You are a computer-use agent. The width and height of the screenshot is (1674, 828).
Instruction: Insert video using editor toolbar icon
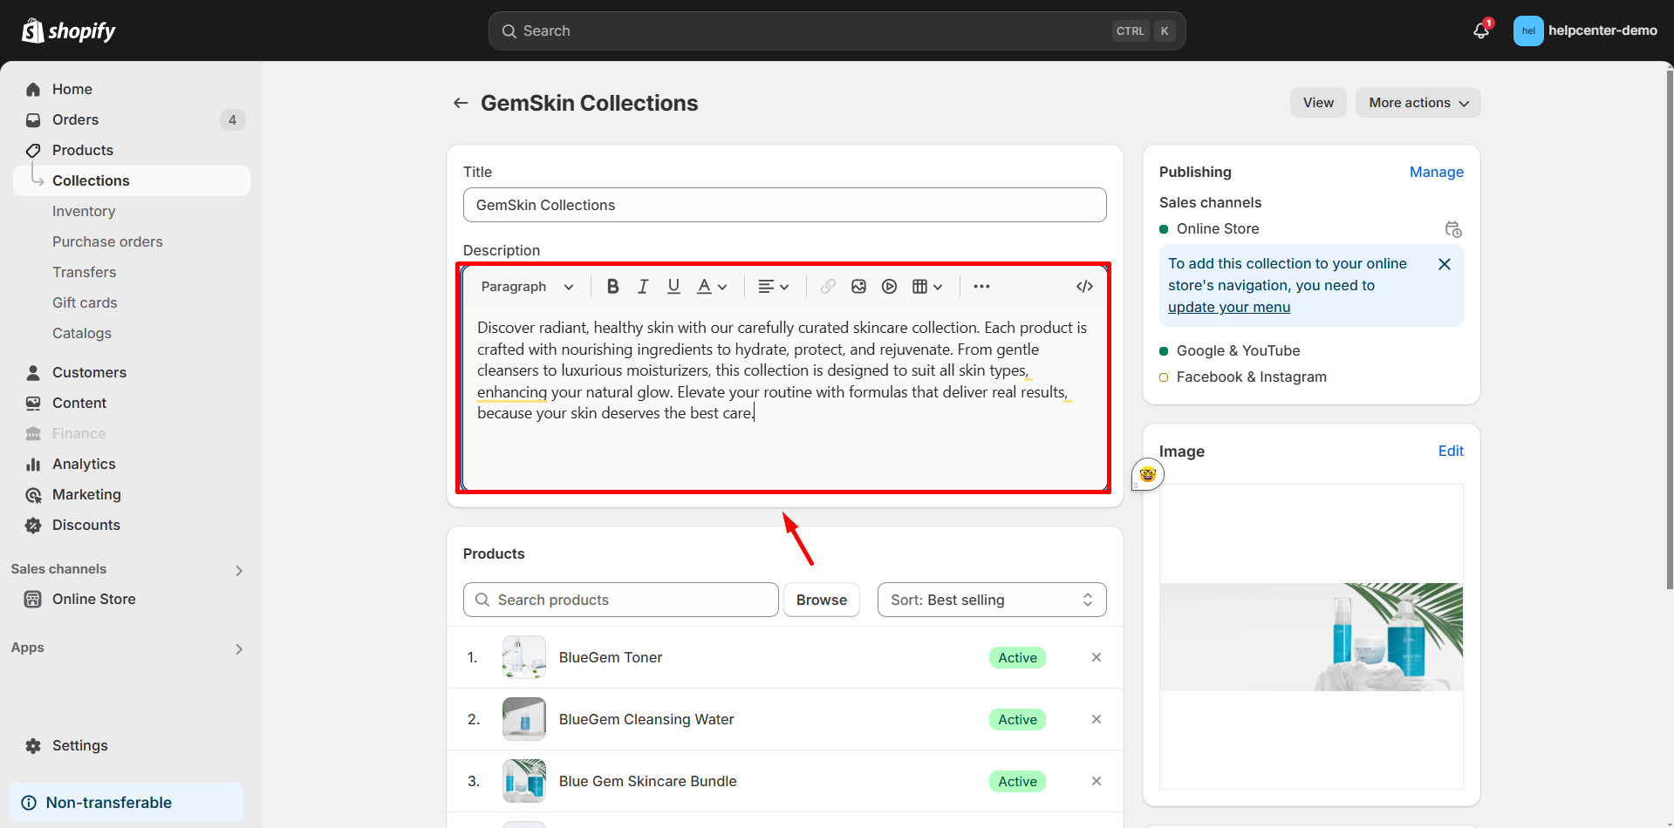[x=889, y=287]
